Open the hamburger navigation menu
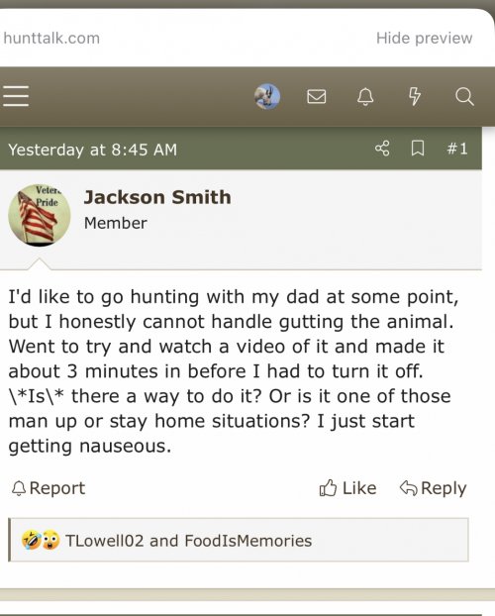Screen dimensions: 495x616 point(16,96)
